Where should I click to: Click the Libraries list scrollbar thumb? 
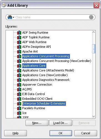click(x=94, y=49)
